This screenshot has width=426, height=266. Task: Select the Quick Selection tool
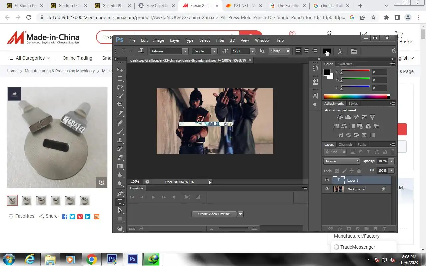(x=120, y=96)
